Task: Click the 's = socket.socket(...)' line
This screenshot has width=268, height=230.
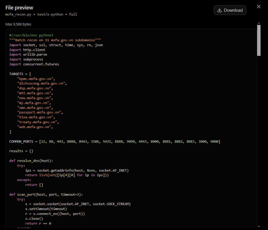Action: (78, 204)
